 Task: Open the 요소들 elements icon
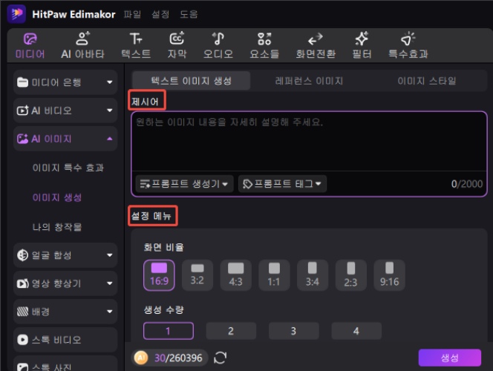pyautogui.click(x=264, y=39)
